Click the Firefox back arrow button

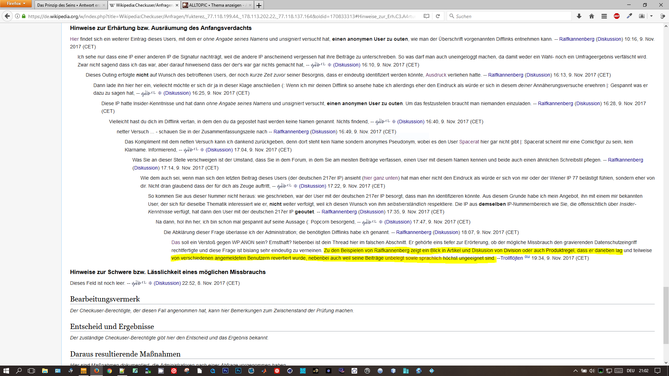click(7, 16)
